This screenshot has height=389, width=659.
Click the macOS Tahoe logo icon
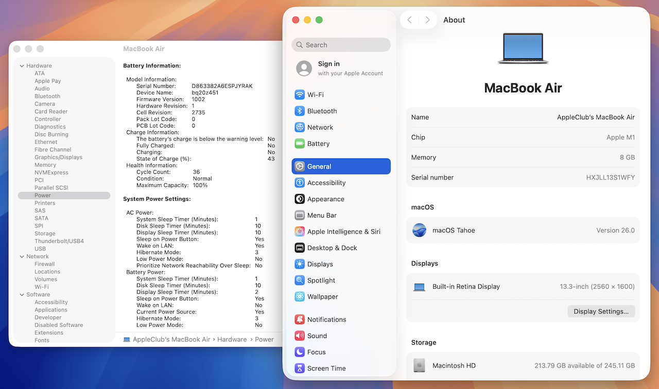tap(419, 231)
